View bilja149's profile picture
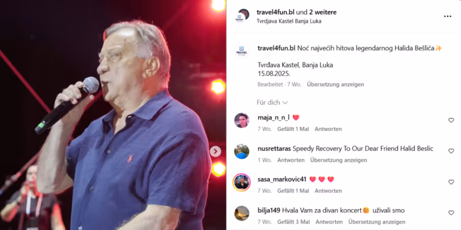461x230 pixels. coord(242,213)
